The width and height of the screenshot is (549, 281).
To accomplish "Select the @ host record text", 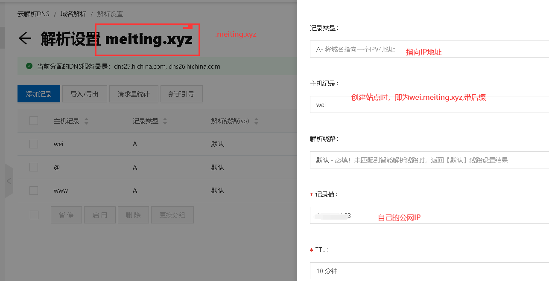I will pyautogui.click(x=57, y=168).
